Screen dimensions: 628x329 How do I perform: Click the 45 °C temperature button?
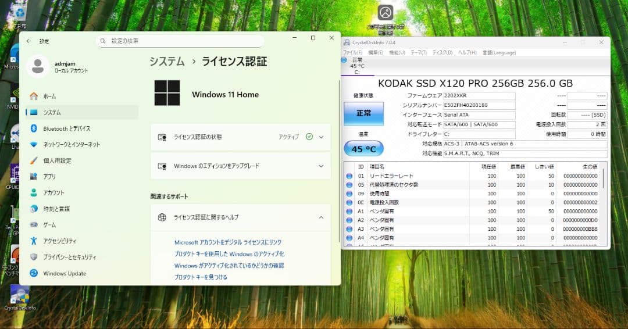[363, 149]
